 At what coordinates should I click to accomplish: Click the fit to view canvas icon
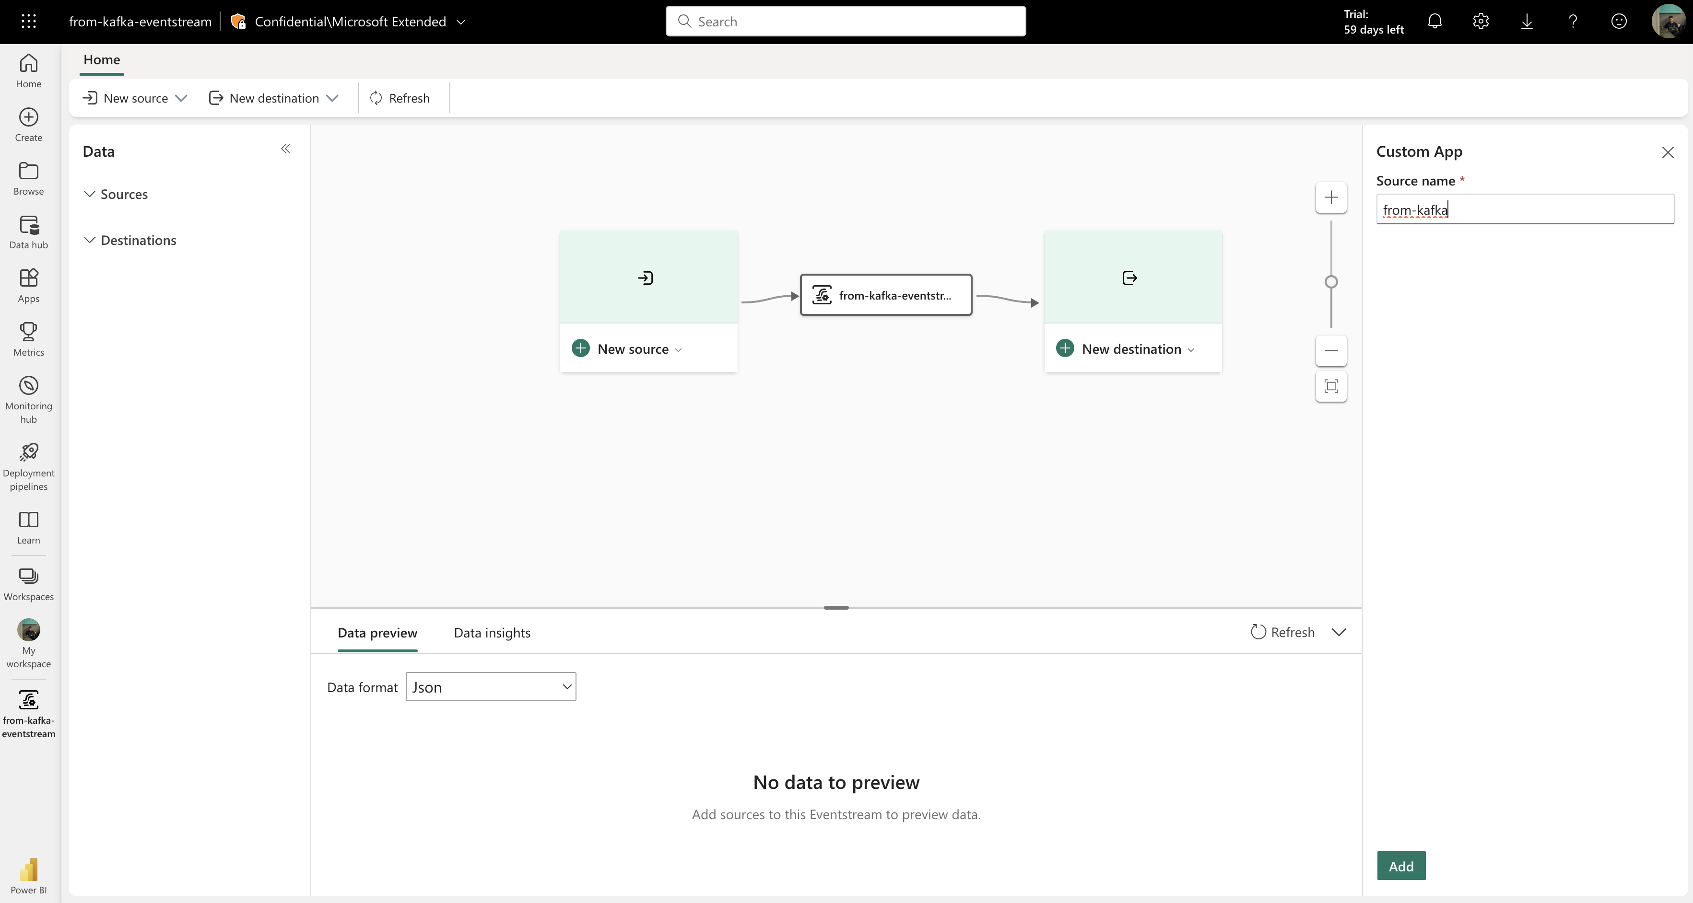coord(1331,386)
